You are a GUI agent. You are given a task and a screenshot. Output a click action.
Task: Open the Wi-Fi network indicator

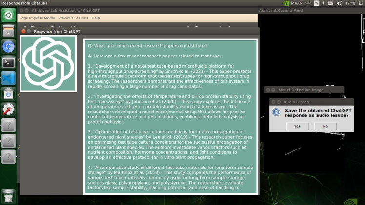coord(308,3)
